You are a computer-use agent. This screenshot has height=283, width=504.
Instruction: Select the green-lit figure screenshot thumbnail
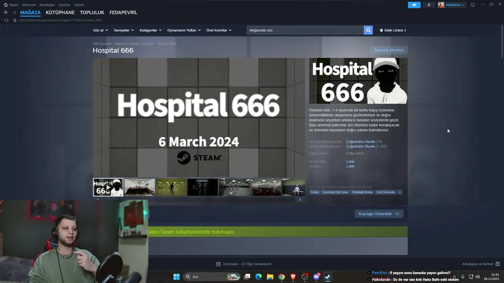171,187
